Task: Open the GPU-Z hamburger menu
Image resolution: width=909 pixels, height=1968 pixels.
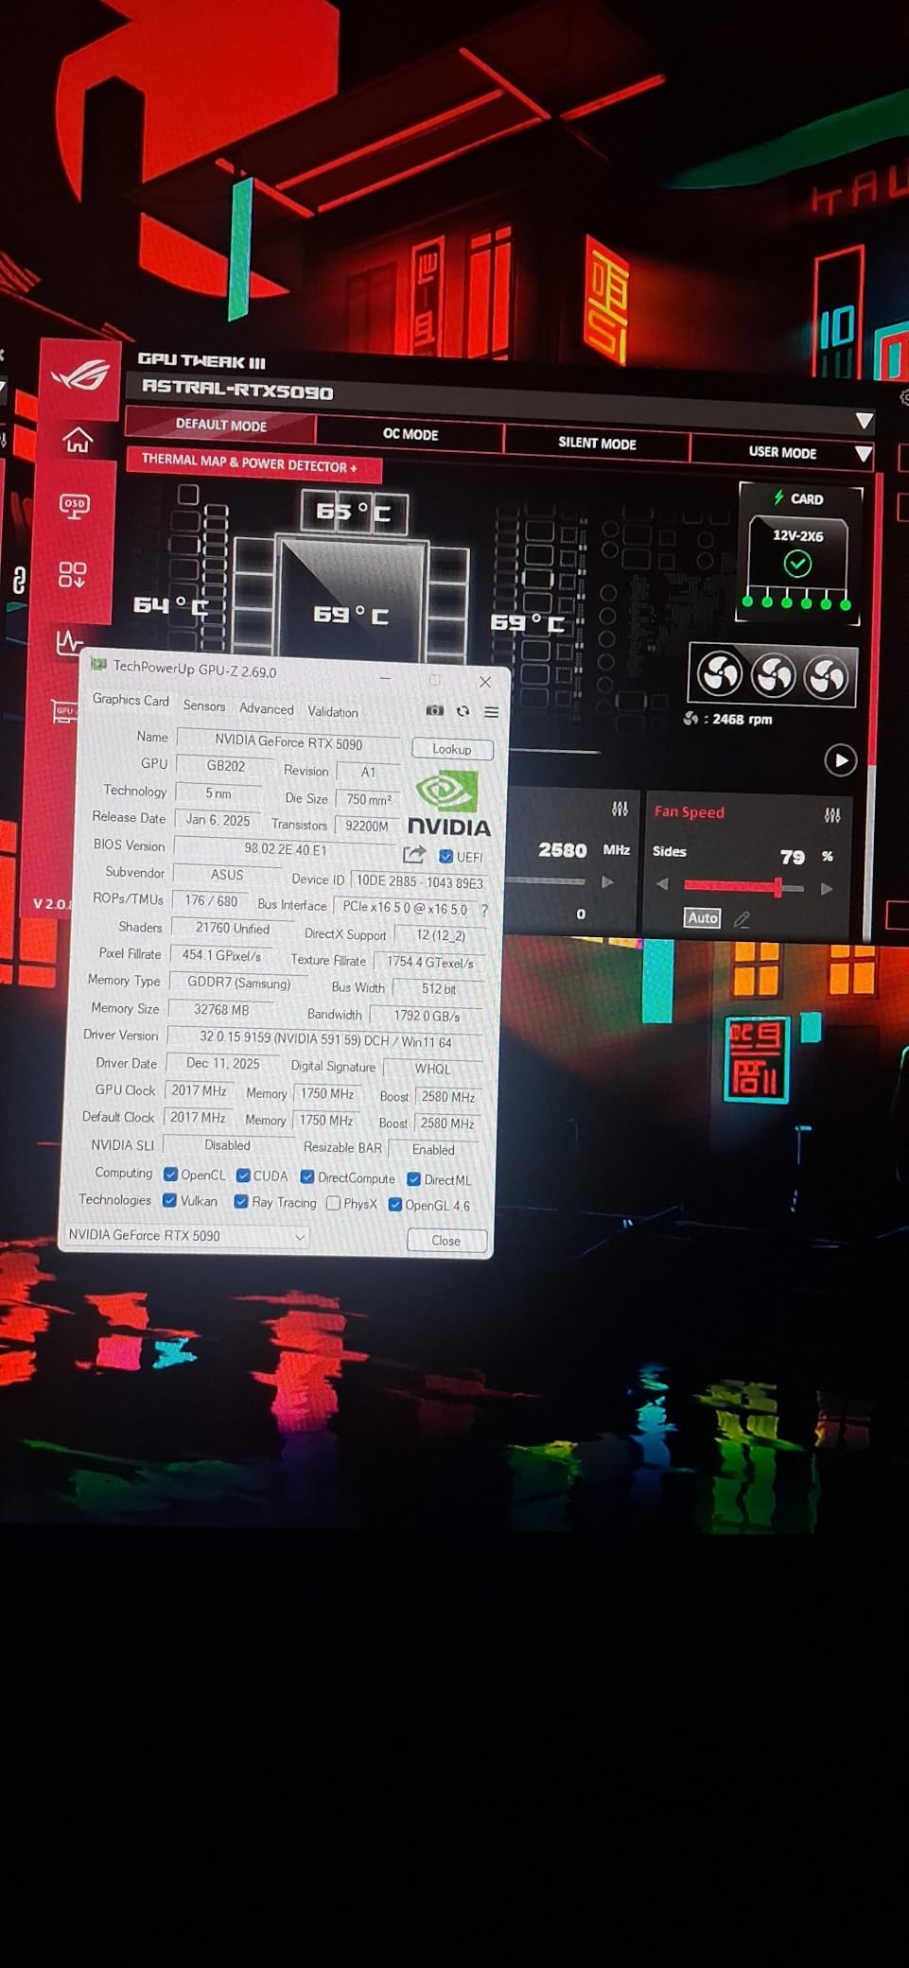Action: [491, 712]
